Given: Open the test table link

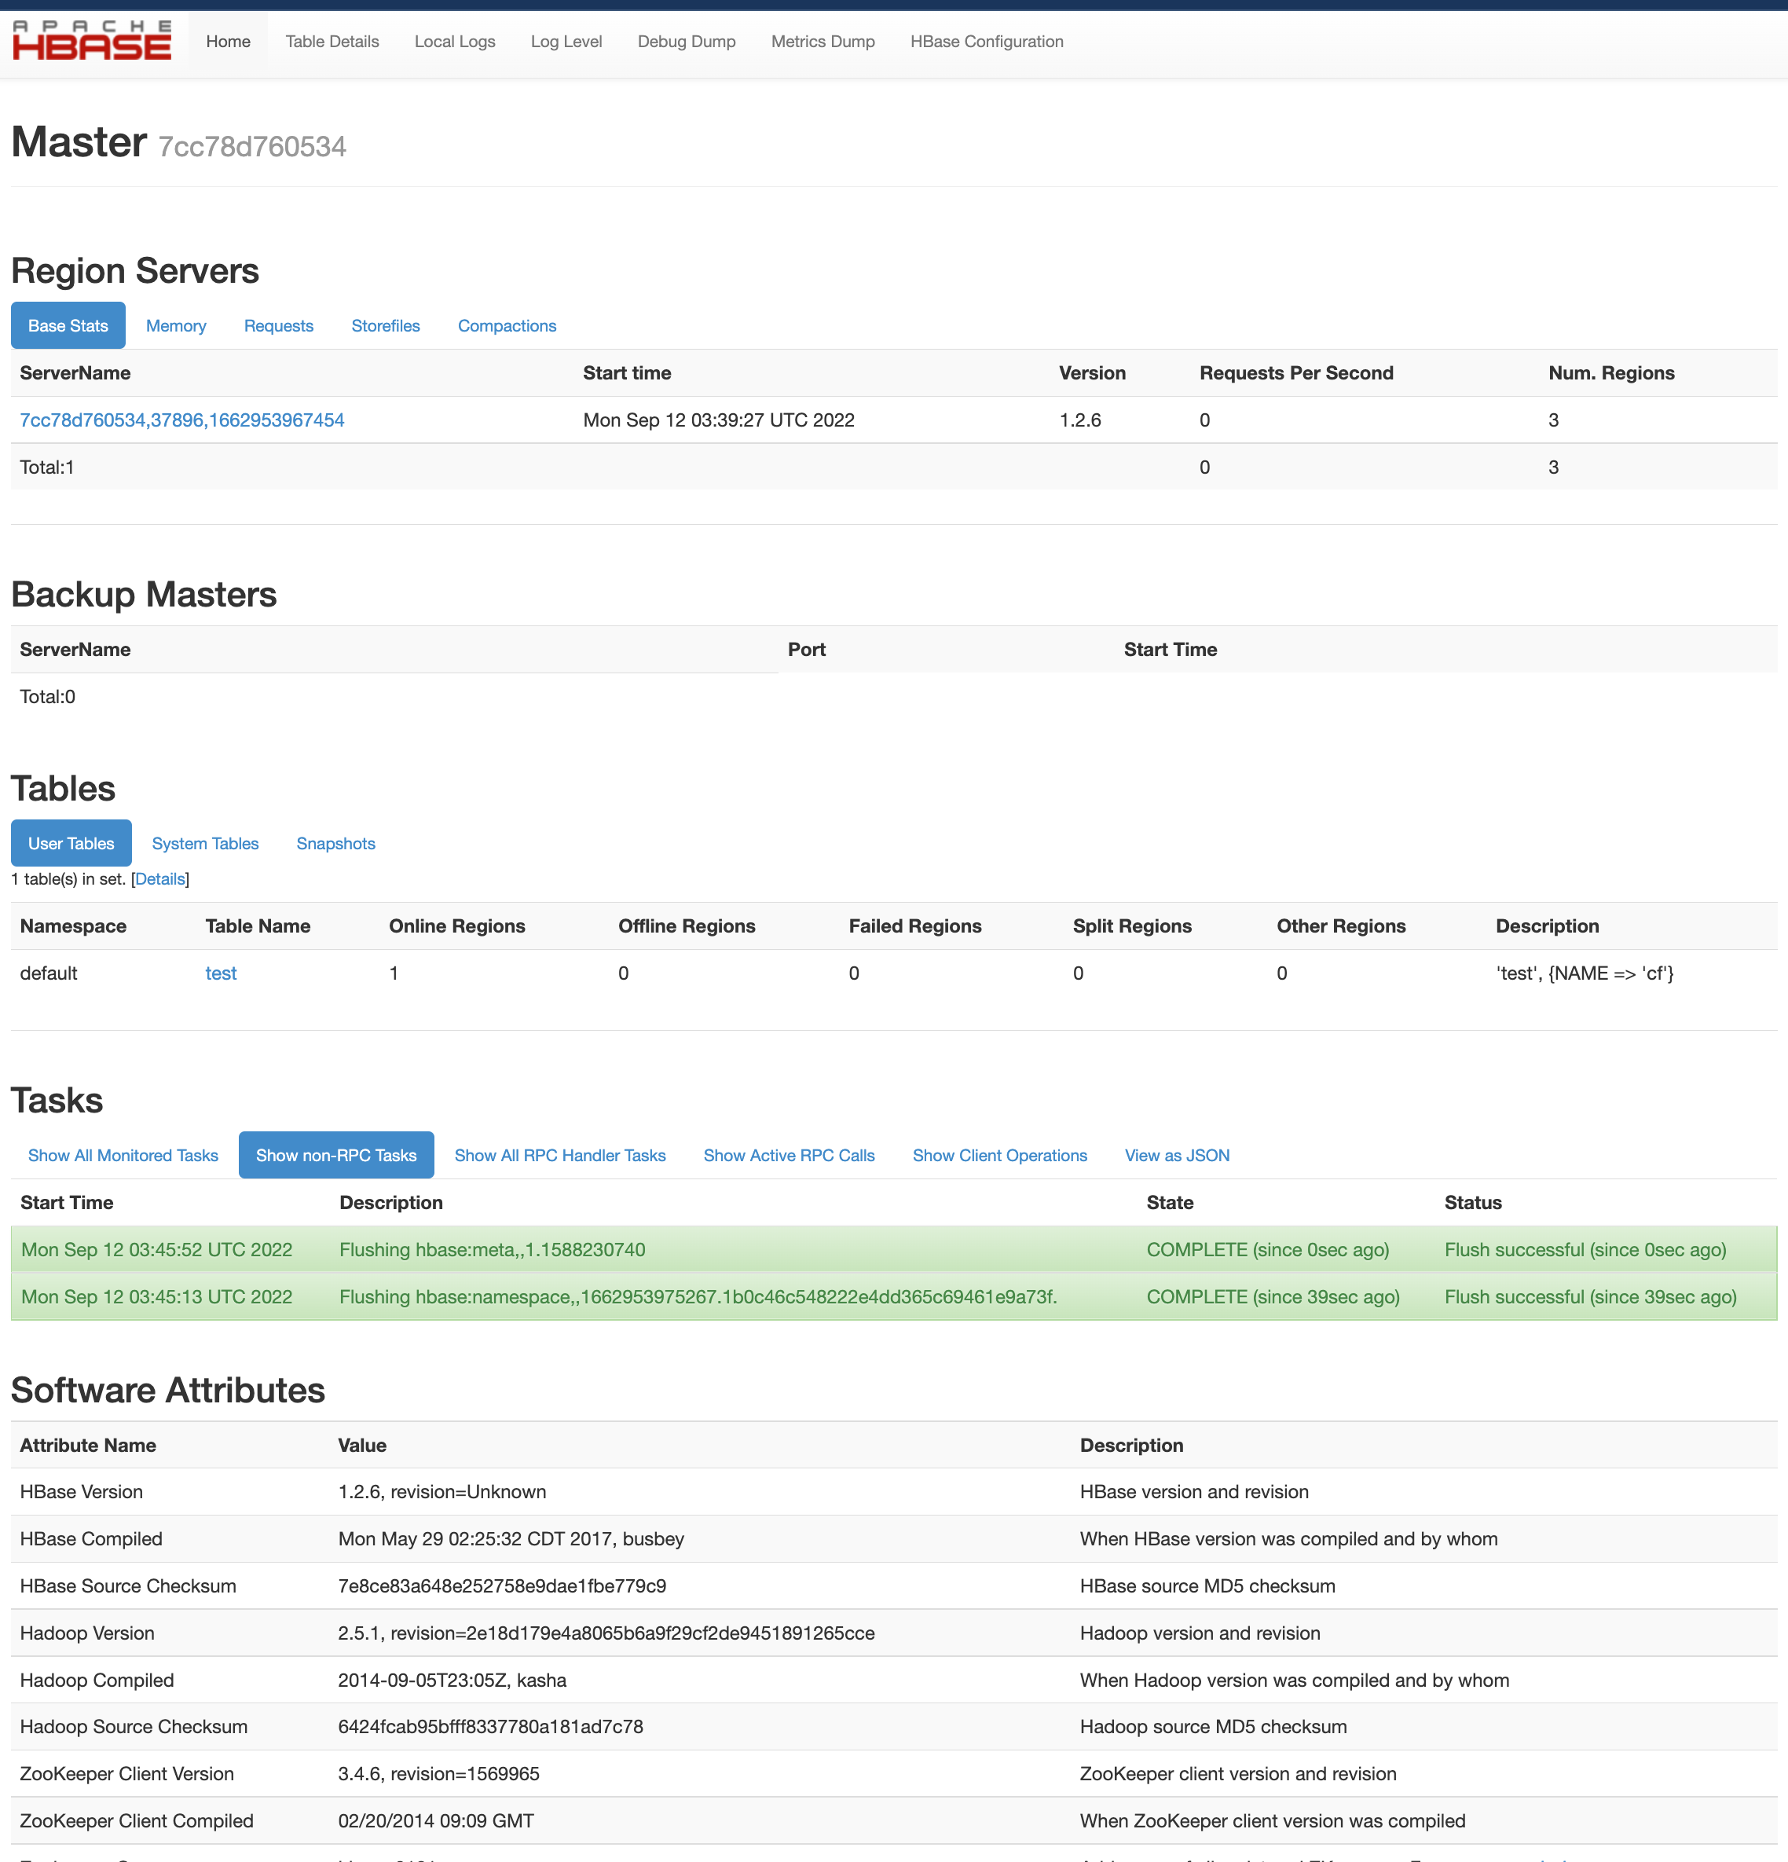Looking at the screenshot, I should point(221,973).
